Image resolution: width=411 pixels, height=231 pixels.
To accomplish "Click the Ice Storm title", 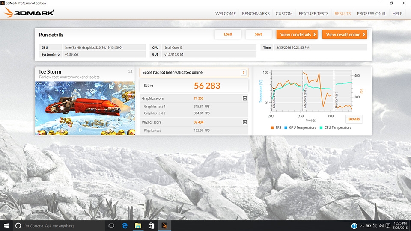I will tap(50, 71).
